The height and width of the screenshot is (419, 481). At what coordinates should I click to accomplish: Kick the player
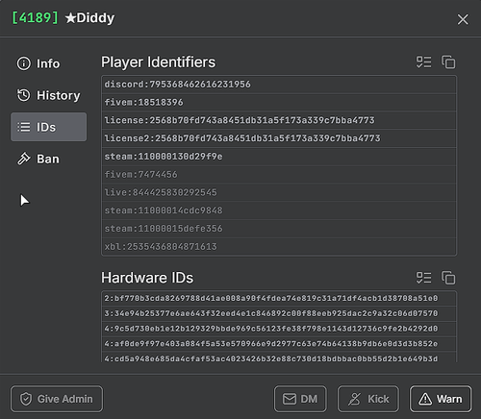(368, 399)
